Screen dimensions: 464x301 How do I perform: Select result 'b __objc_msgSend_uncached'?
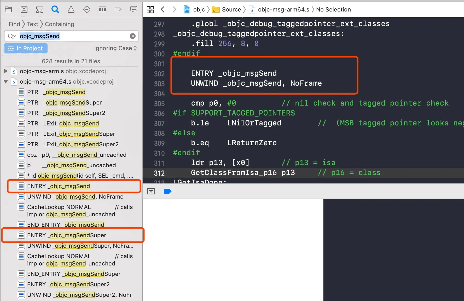pyautogui.click(x=72, y=165)
